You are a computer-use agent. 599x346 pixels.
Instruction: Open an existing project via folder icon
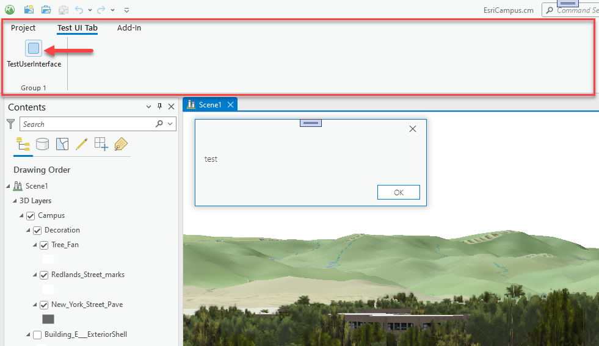coord(46,10)
